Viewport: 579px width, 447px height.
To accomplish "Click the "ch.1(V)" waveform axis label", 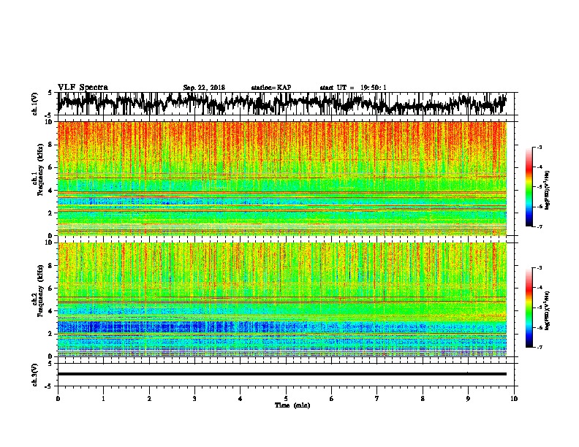I will pos(35,104).
